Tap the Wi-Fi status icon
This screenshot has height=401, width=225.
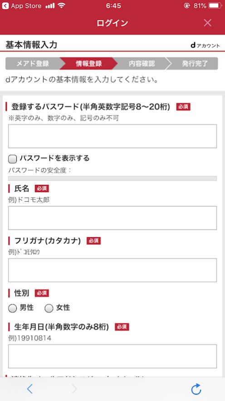[x=61, y=5]
